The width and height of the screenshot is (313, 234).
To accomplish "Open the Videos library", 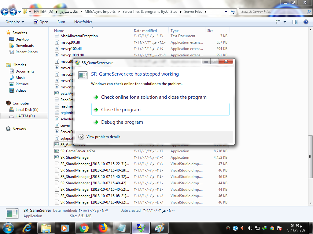I will pyautogui.click(x=21, y=90).
